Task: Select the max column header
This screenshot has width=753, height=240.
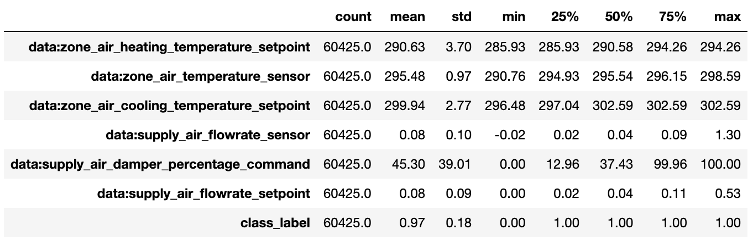Action: (727, 17)
